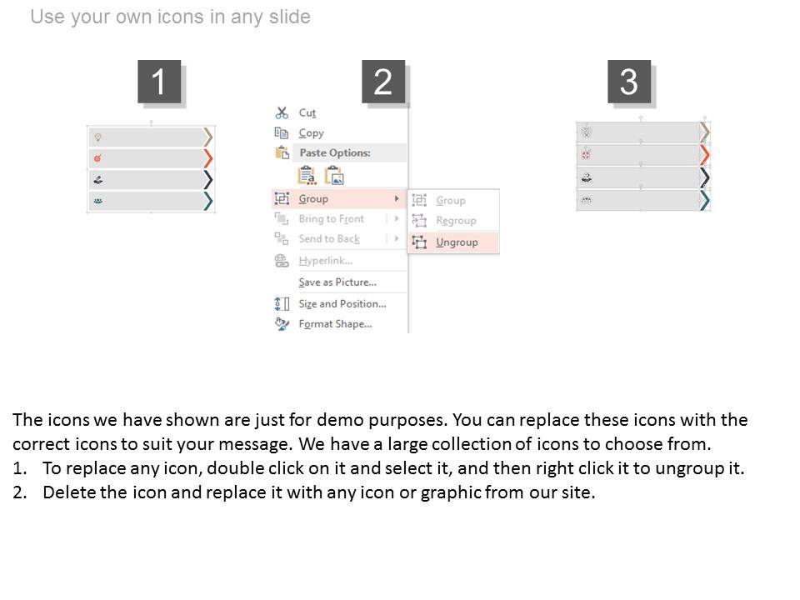Click the Ungroup icon in submenu
This screenshot has width=800, height=600.
point(419,242)
